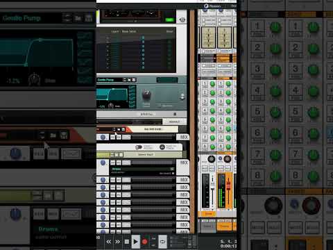333x250 pixels.
Task: Click the pan knob on the channel left of orange
Action: click(x=212, y=159)
